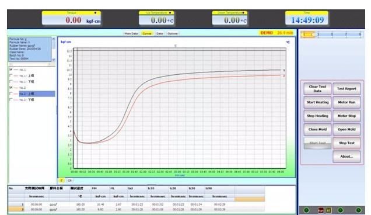Select row 2 in the results table
The height and width of the screenshot is (215, 371).
136,210
